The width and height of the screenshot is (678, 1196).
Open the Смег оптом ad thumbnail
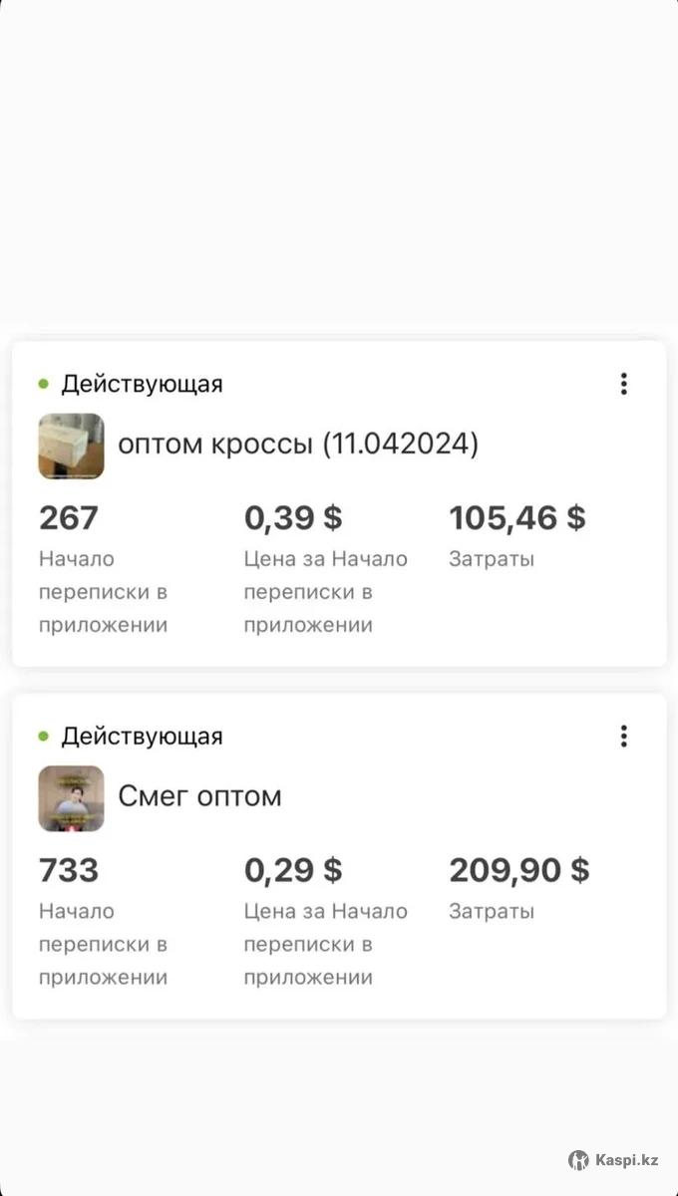coord(71,798)
